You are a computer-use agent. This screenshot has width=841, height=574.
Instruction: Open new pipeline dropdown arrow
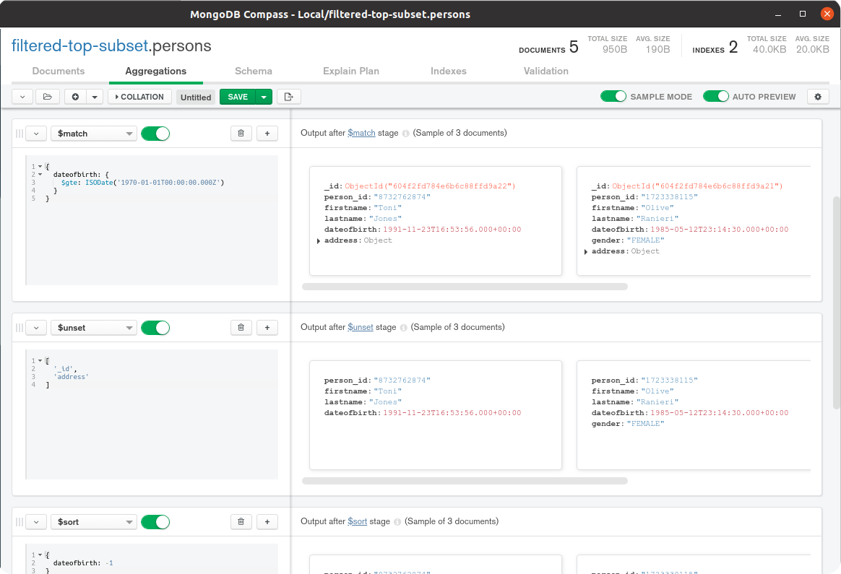point(95,97)
